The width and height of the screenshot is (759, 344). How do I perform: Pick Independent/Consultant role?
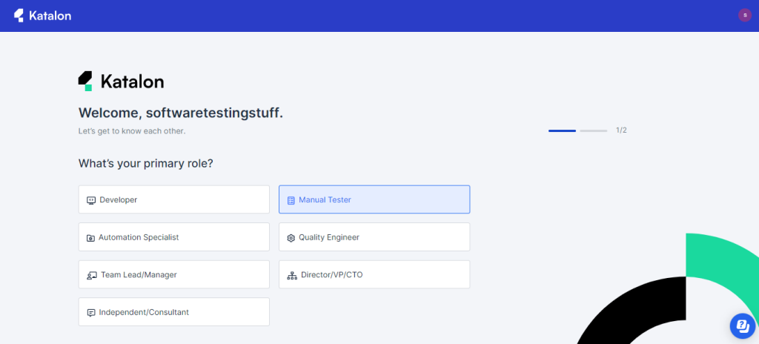[x=173, y=312]
